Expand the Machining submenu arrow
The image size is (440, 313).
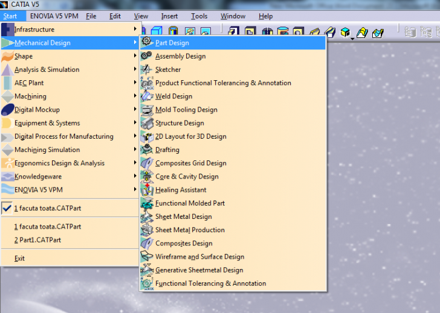(x=135, y=96)
